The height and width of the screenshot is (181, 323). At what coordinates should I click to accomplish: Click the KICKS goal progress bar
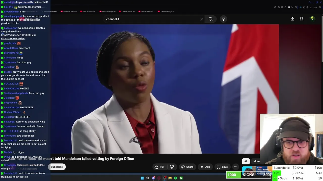point(249,175)
